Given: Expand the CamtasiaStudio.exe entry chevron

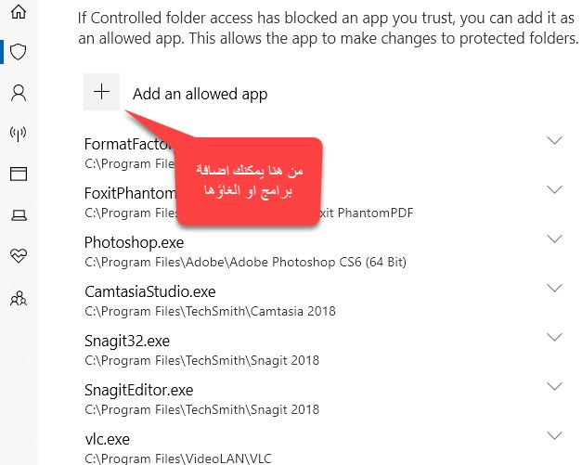Looking at the screenshot, I should [555, 289].
